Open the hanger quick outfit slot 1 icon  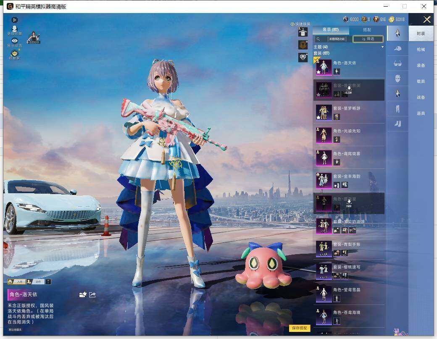point(303,32)
